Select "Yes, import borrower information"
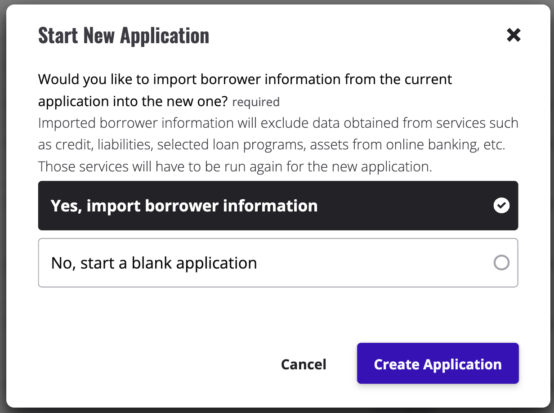554x413 pixels. pyautogui.click(x=278, y=206)
